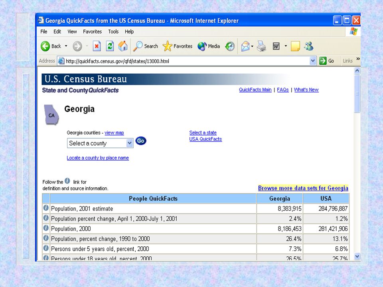The width and height of the screenshot is (383, 287).
Task: Click the page icon in the address bar
Action: click(61, 61)
